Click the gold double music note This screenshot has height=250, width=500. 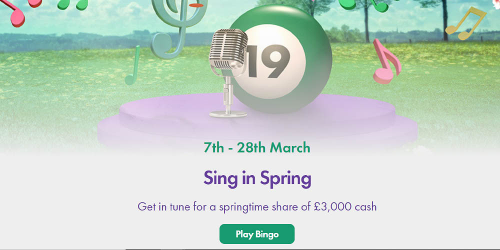[x=465, y=23]
